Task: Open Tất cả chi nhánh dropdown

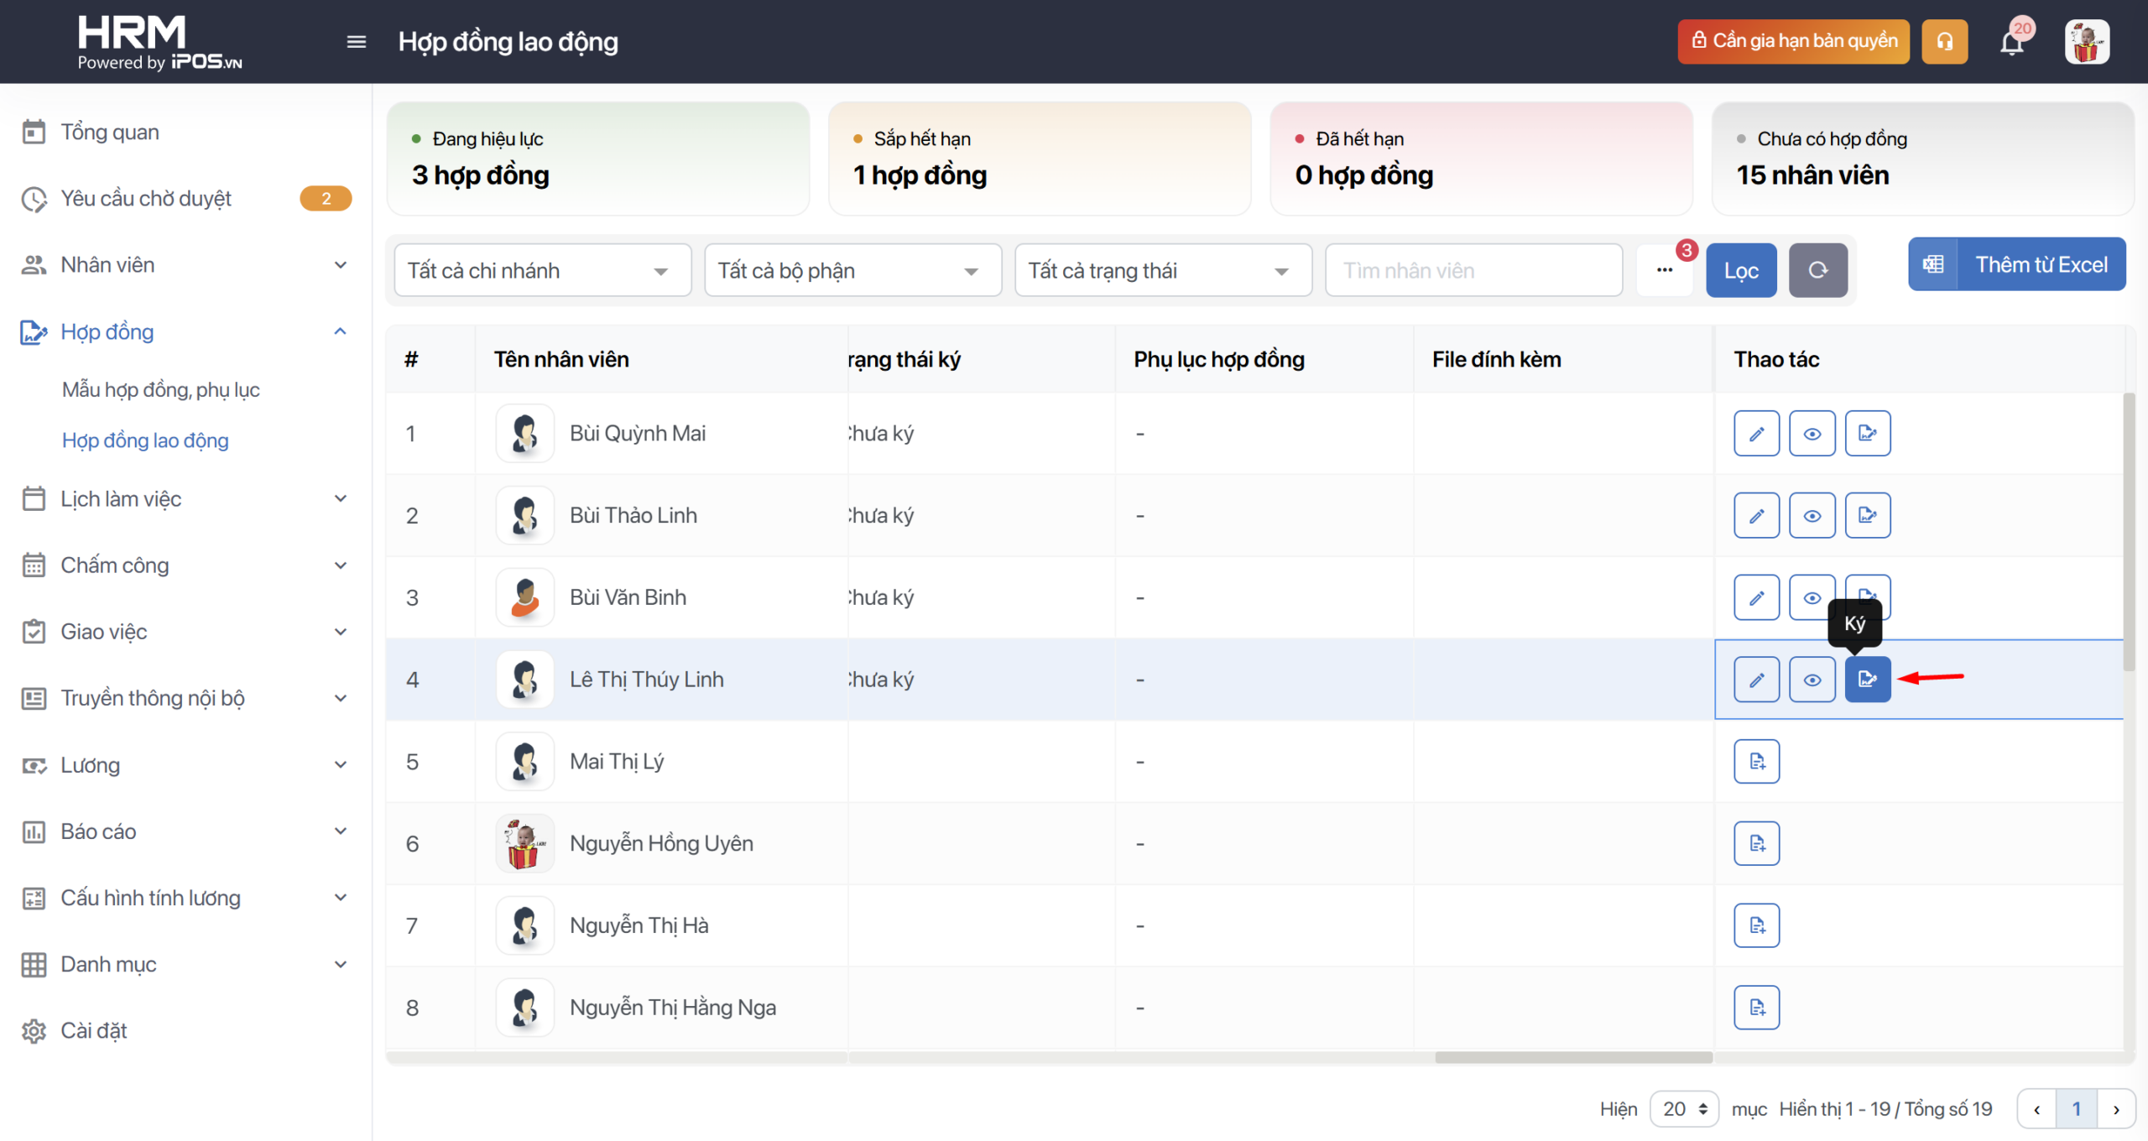Action: click(542, 270)
